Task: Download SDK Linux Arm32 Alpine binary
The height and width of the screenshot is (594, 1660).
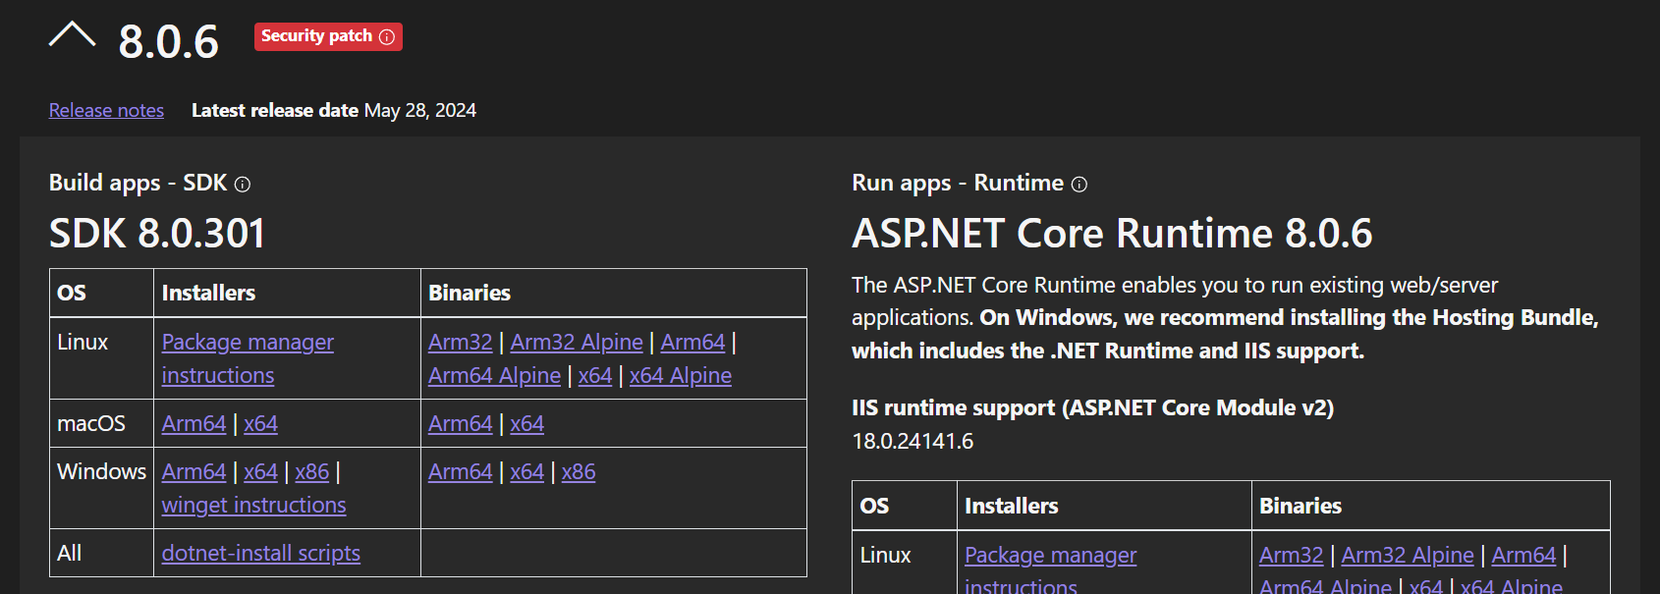Action: (x=577, y=342)
